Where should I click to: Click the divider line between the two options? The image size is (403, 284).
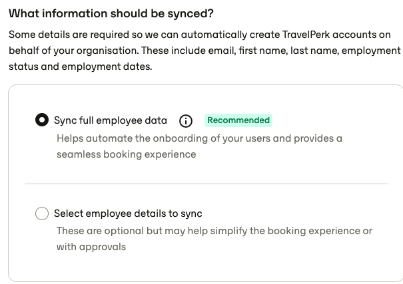tap(206, 184)
